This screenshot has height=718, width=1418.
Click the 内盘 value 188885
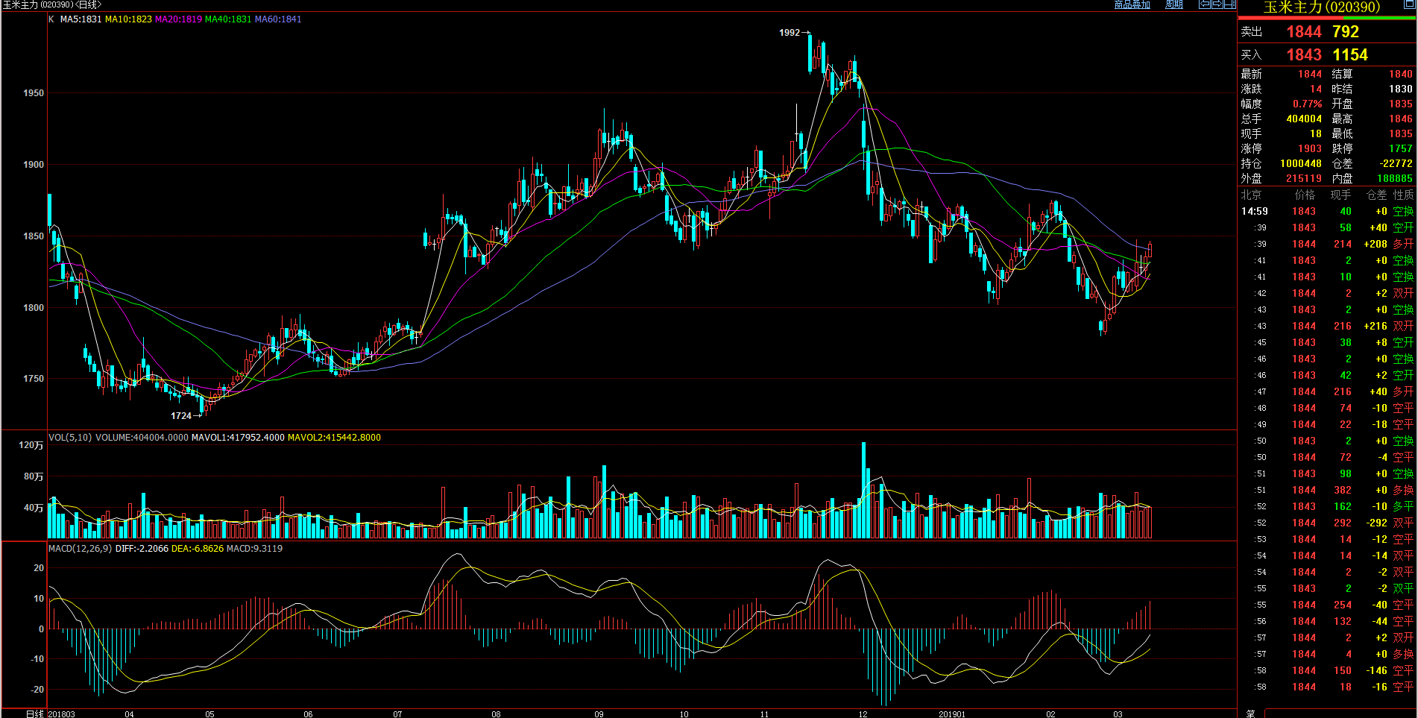pos(1395,178)
